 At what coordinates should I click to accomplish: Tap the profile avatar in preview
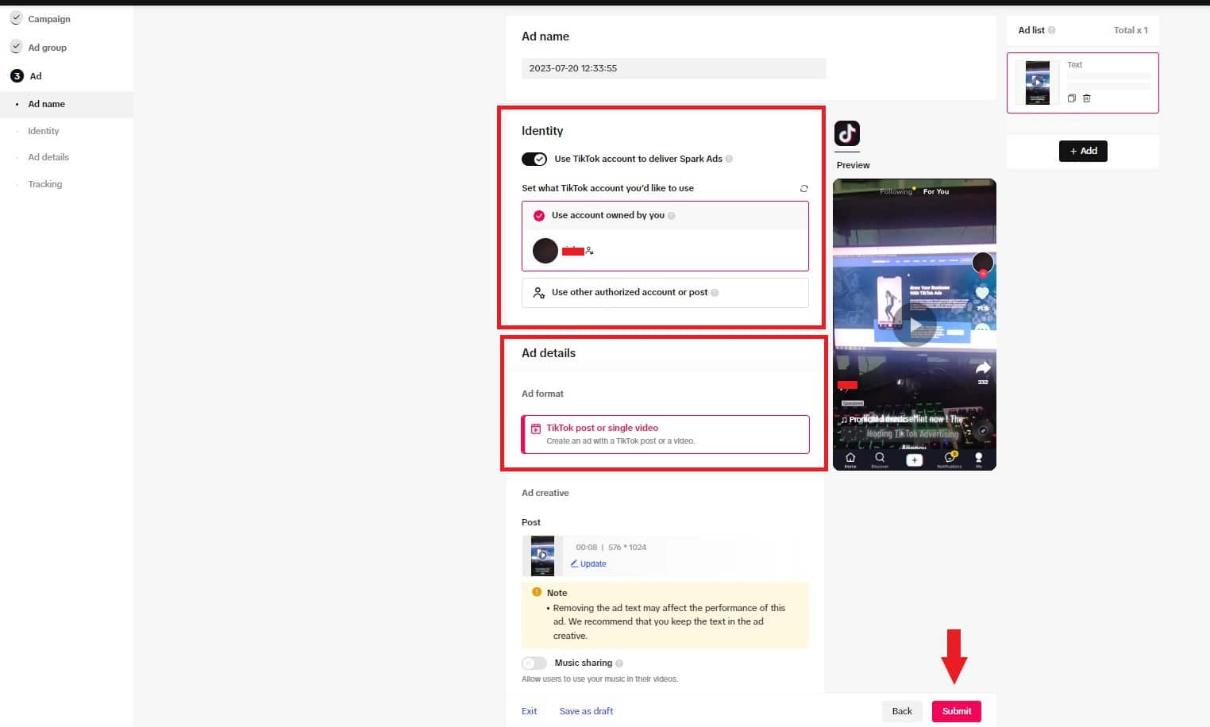983,263
